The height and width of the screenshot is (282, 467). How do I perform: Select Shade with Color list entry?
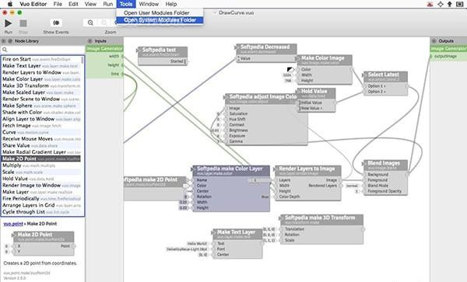point(41,113)
